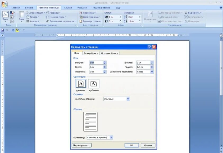Adjust Нижнее margin spinner arrows

(152, 63)
